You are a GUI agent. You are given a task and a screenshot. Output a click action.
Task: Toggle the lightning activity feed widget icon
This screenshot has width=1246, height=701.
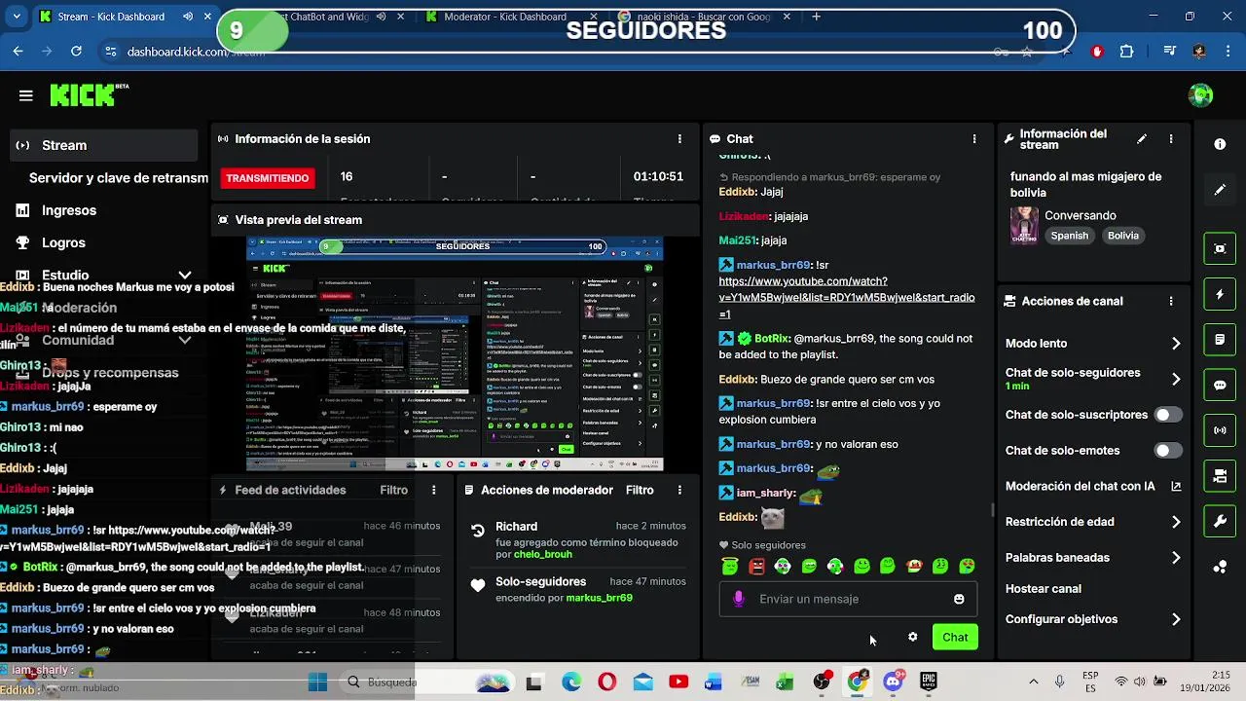pos(1220,294)
